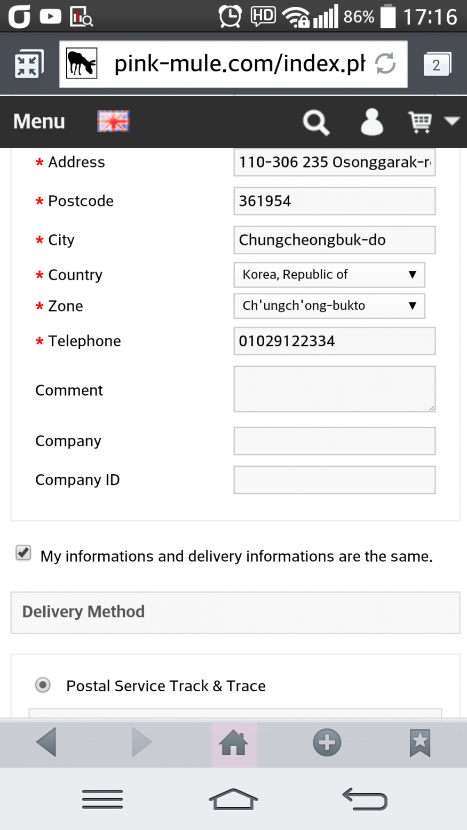Click the Comment text area
The width and height of the screenshot is (467, 830).
tap(335, 389)
